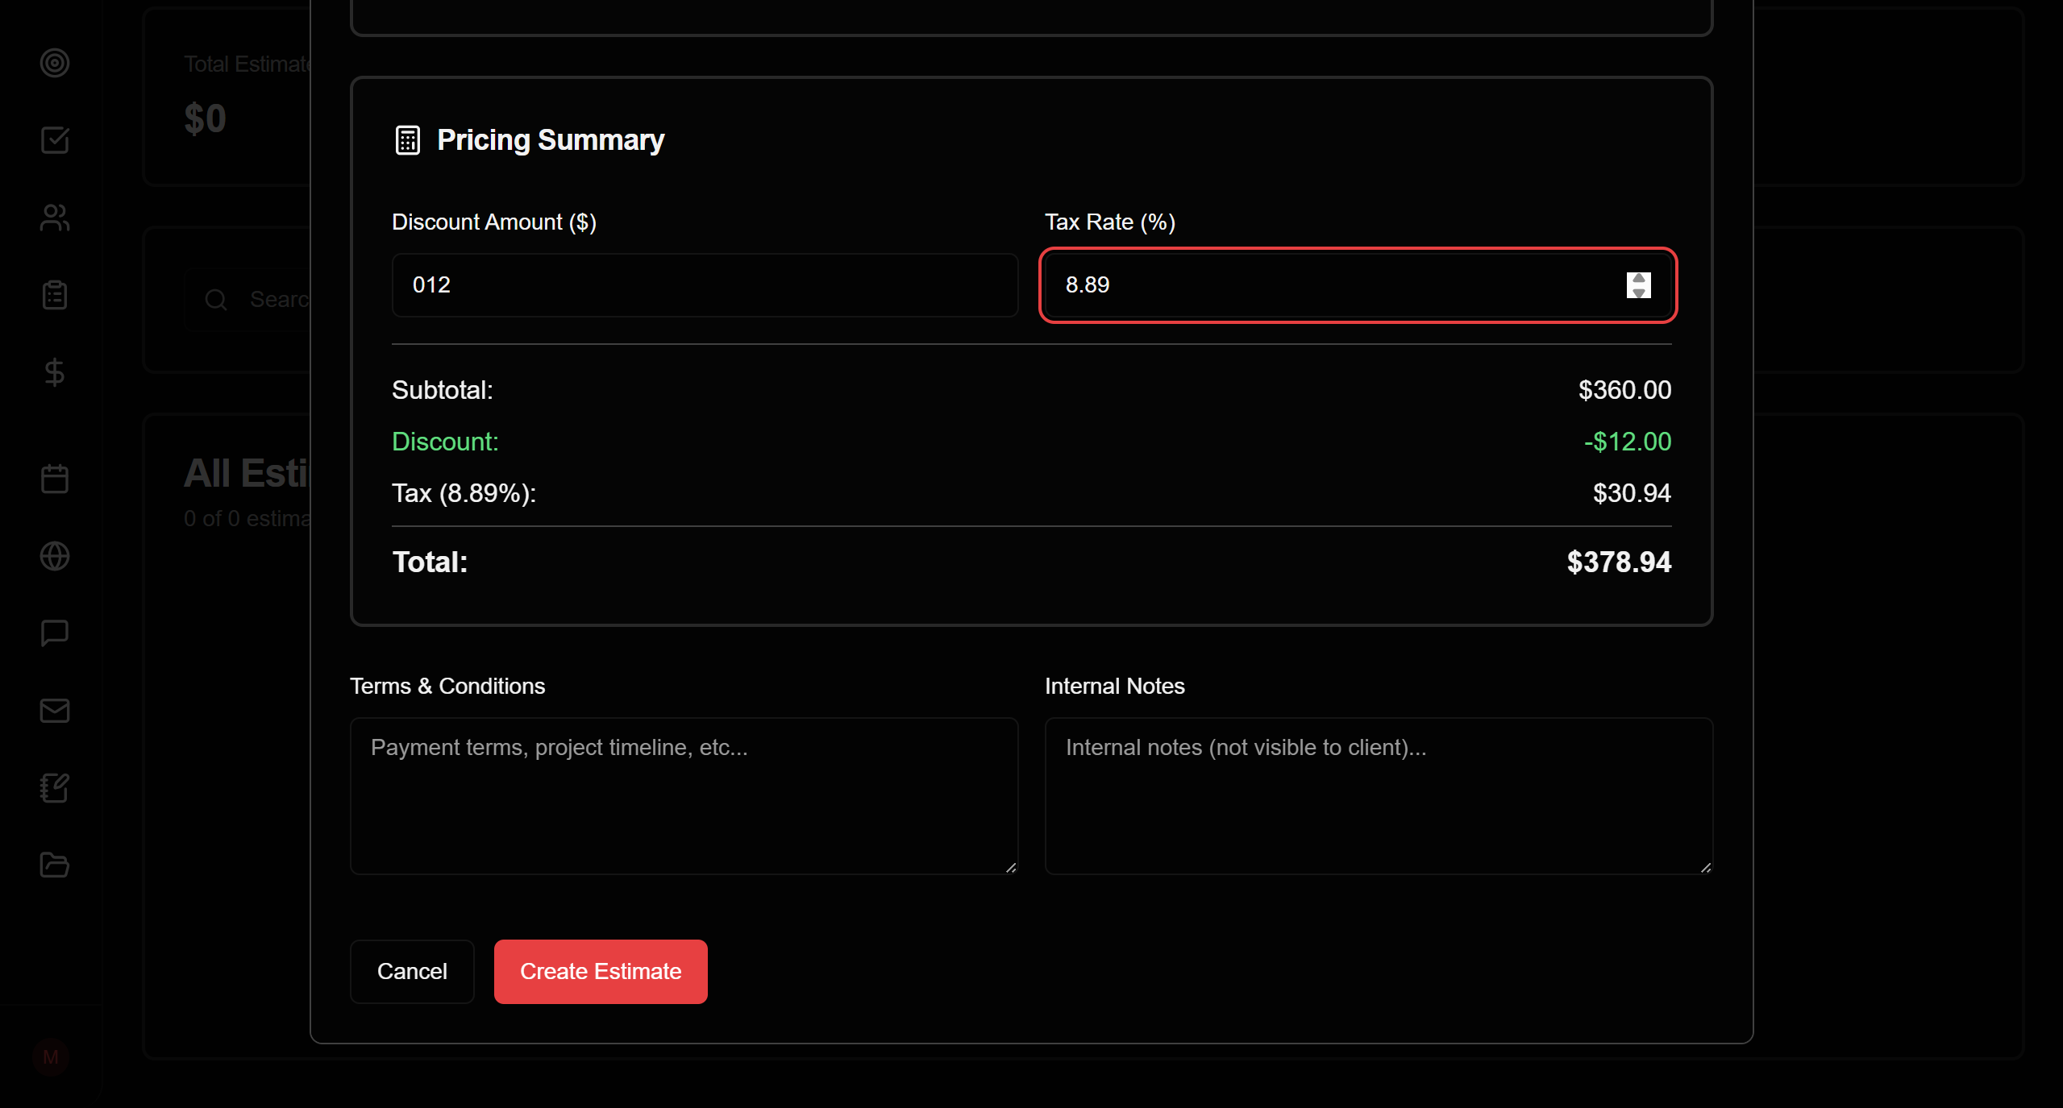Open the notebook pen icon in sidebar

click(x=55, y=788)
